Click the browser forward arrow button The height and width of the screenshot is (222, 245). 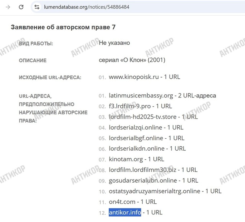[8, 7]
